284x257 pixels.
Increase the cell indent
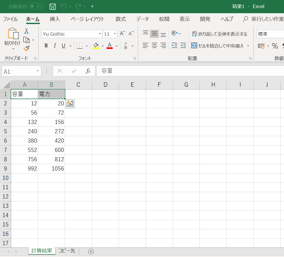pyautogui.click(x=183, y=45)
